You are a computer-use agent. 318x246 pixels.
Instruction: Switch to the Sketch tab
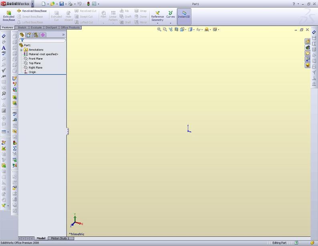coord(22,27)
